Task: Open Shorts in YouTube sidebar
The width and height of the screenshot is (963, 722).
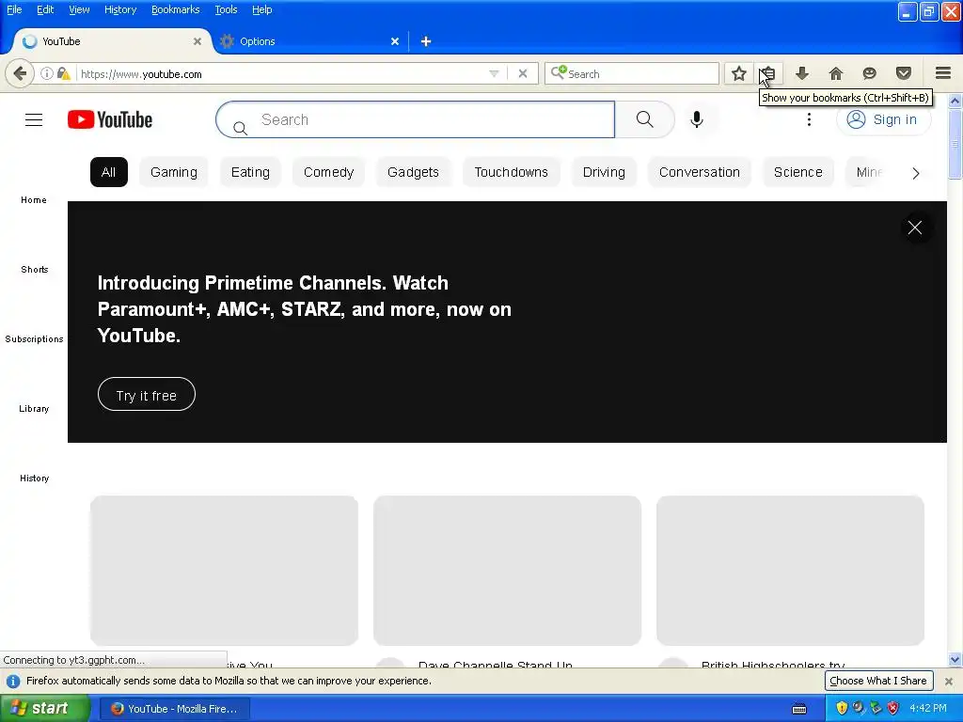Action: point(35,270)
